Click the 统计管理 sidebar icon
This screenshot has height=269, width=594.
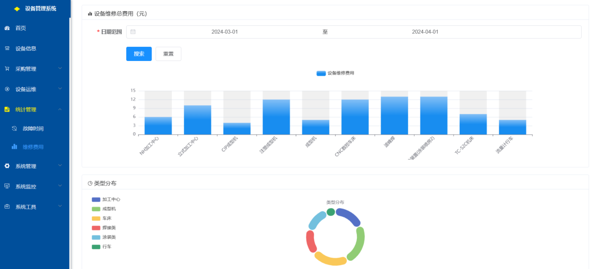click(7, 109)
